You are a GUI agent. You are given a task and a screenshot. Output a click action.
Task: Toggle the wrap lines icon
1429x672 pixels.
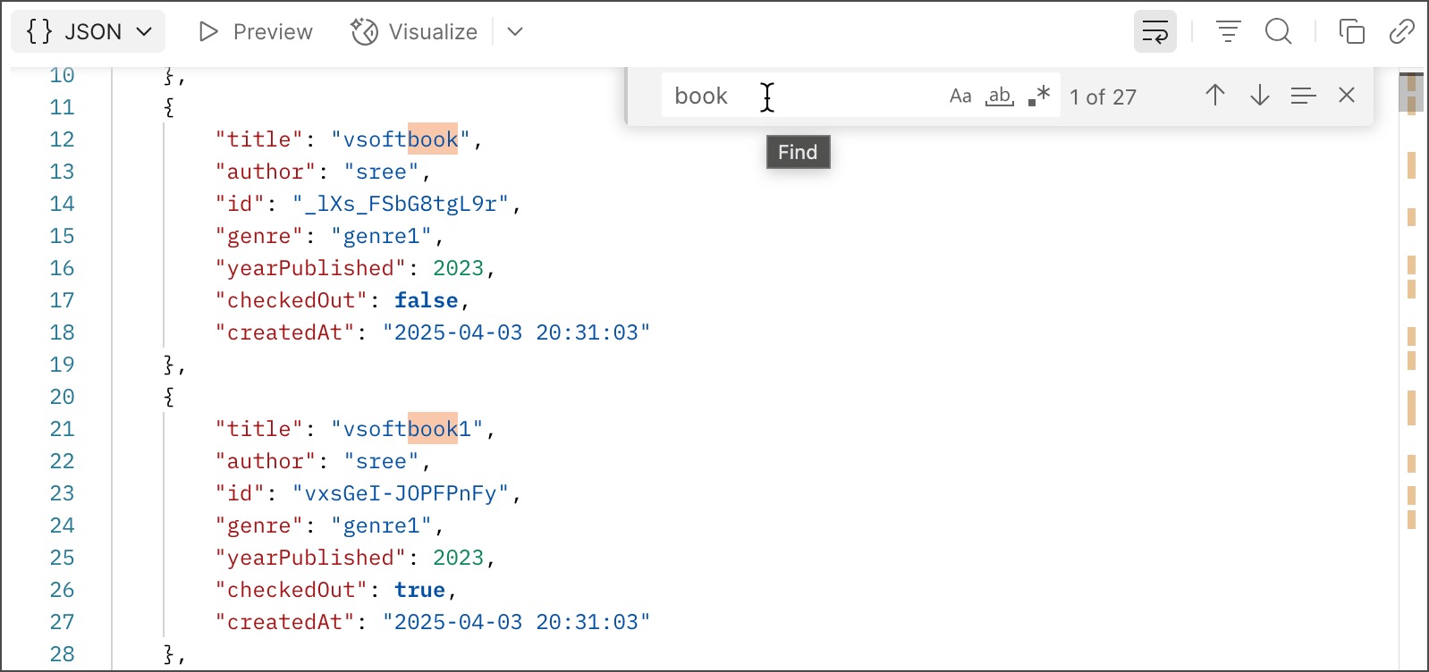(1154, 32)
